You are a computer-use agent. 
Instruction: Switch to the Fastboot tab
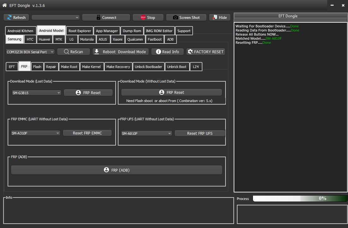pos(155,39)
